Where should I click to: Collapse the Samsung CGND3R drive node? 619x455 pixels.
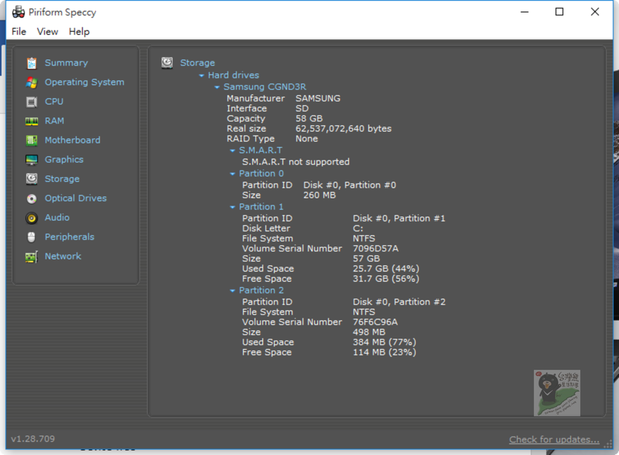pyautogui.click(x=218, y=87)
